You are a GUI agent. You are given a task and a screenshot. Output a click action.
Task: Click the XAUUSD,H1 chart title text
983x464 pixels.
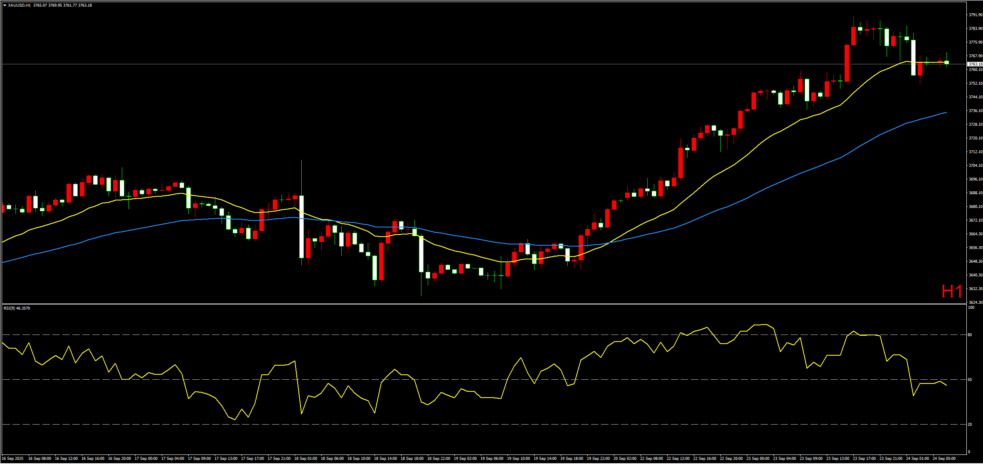(x=20, y=5)
